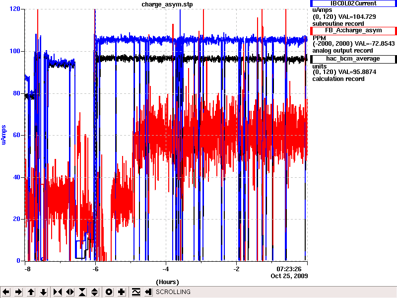Select the FB_A:charge_asym curve in legend
397x298 pixels.
(x=353, y=30)
